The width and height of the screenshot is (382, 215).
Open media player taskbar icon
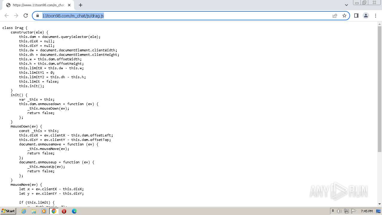[44, 211]
